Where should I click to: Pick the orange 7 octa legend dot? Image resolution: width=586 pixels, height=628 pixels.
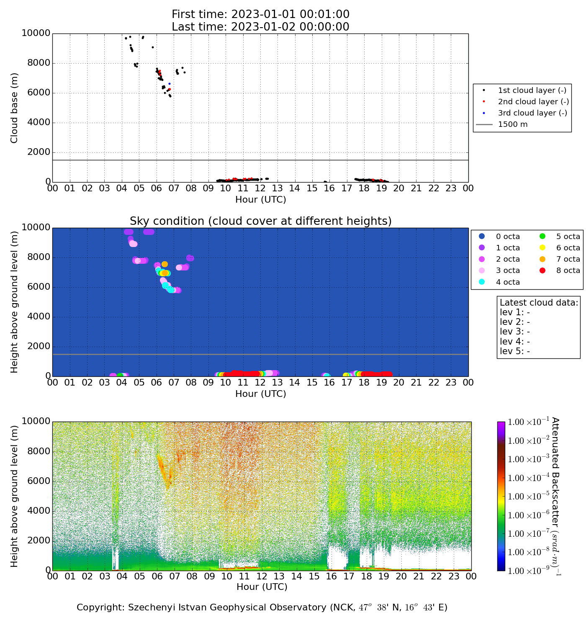pyautogui.click(x=542, y=259)
